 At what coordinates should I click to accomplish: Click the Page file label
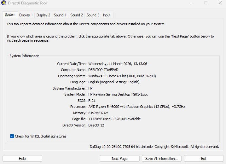tap(79, 119)
